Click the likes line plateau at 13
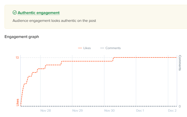Viewport: 187px width, 117px height. tap(145, 57)
